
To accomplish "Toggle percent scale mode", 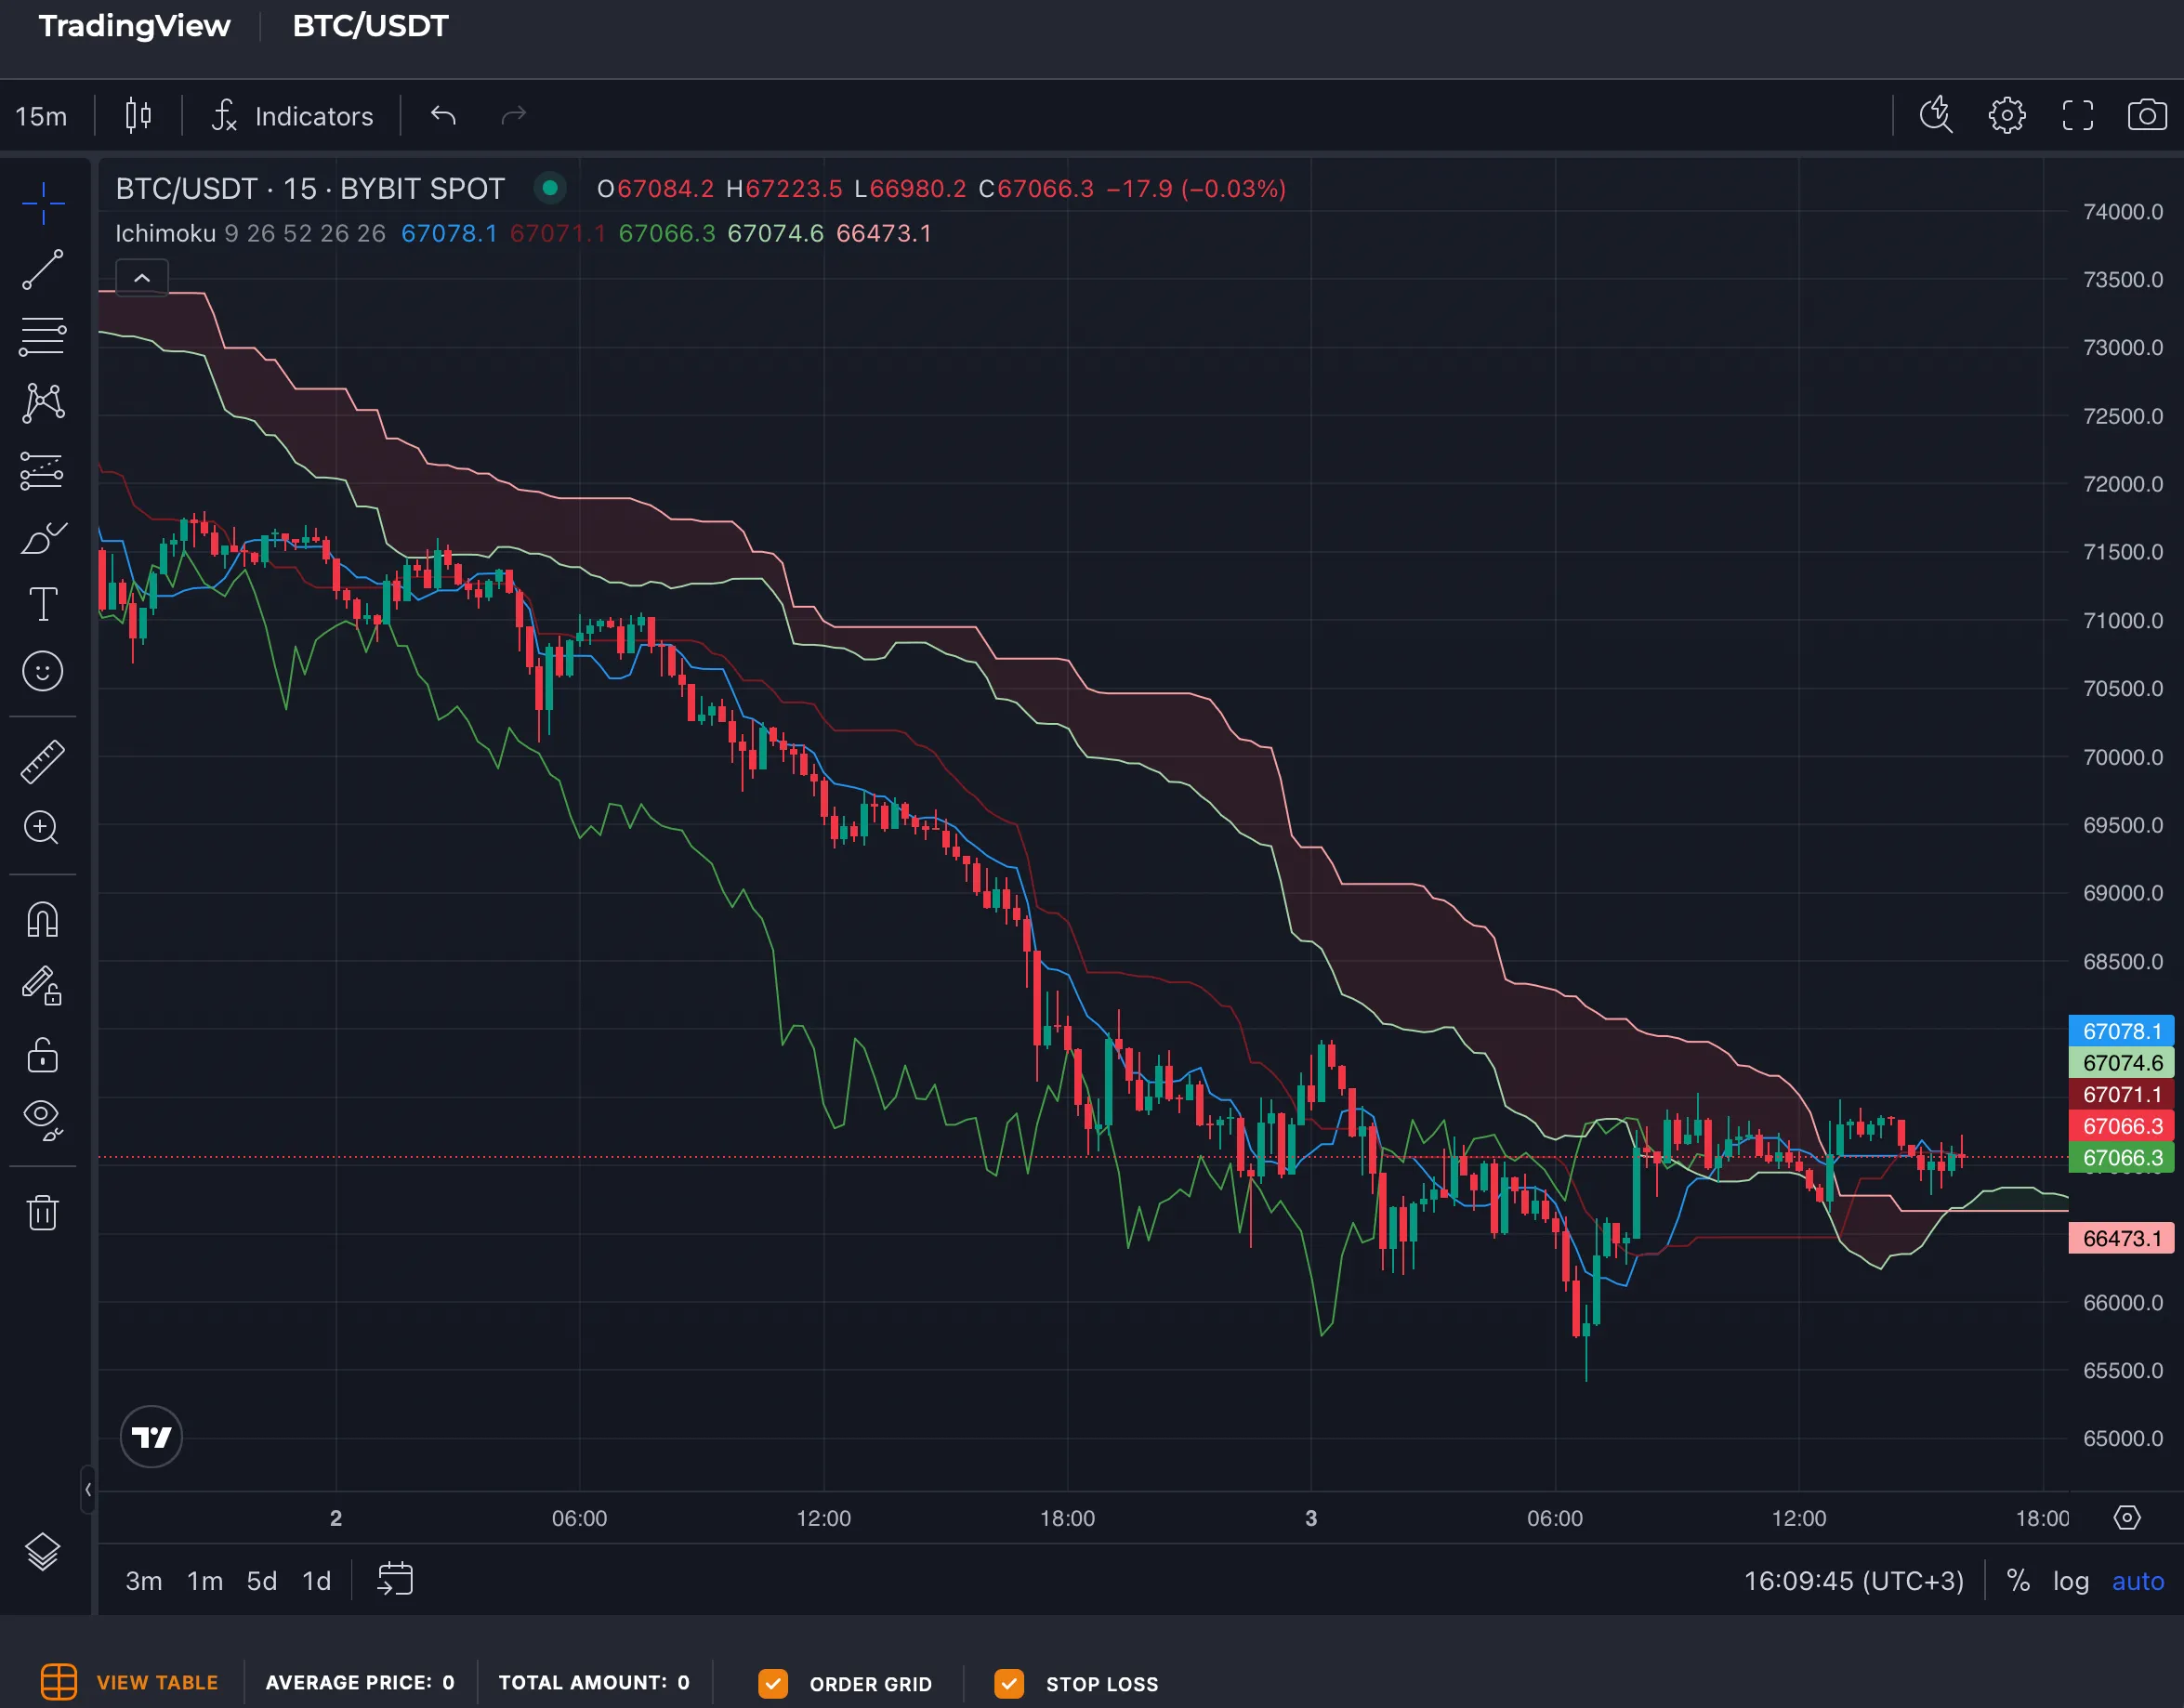I will 2018,1581.
